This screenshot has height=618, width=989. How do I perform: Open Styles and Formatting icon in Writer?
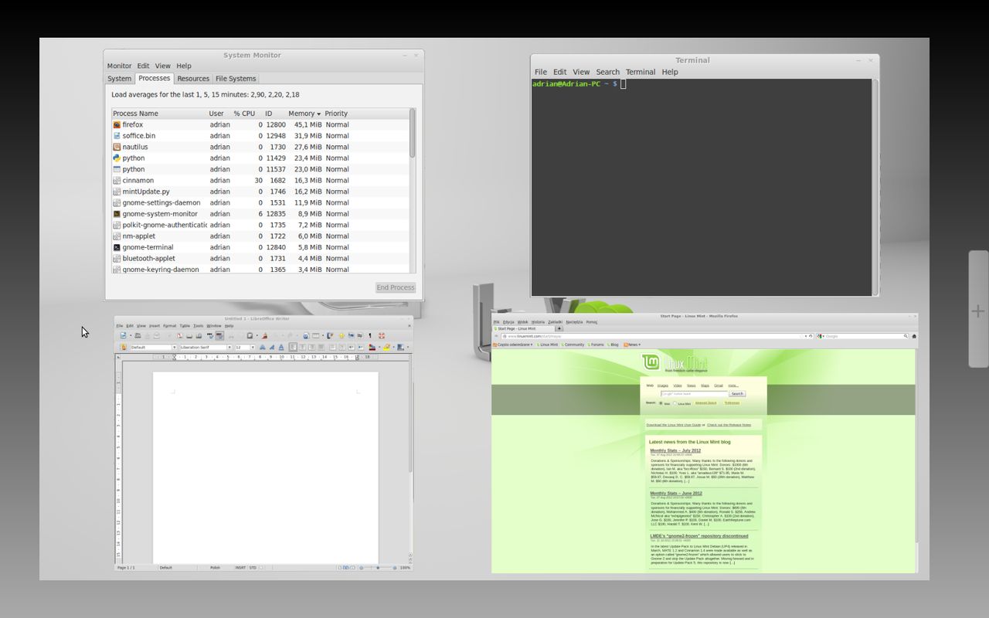tap(124, 347)
